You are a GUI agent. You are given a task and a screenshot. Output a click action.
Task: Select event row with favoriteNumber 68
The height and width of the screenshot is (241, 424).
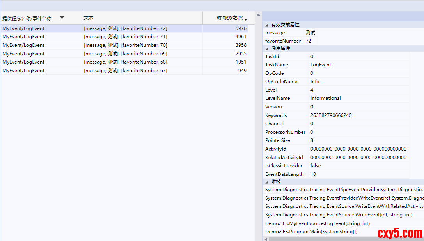click(x=124, y=62)
